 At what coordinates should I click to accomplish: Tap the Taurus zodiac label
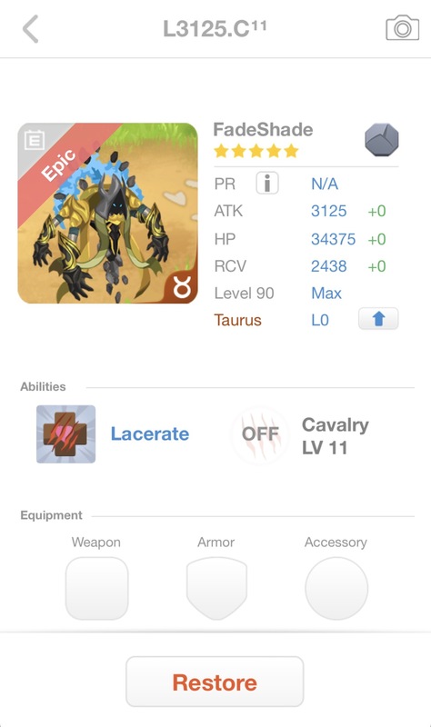click(237, 320)
